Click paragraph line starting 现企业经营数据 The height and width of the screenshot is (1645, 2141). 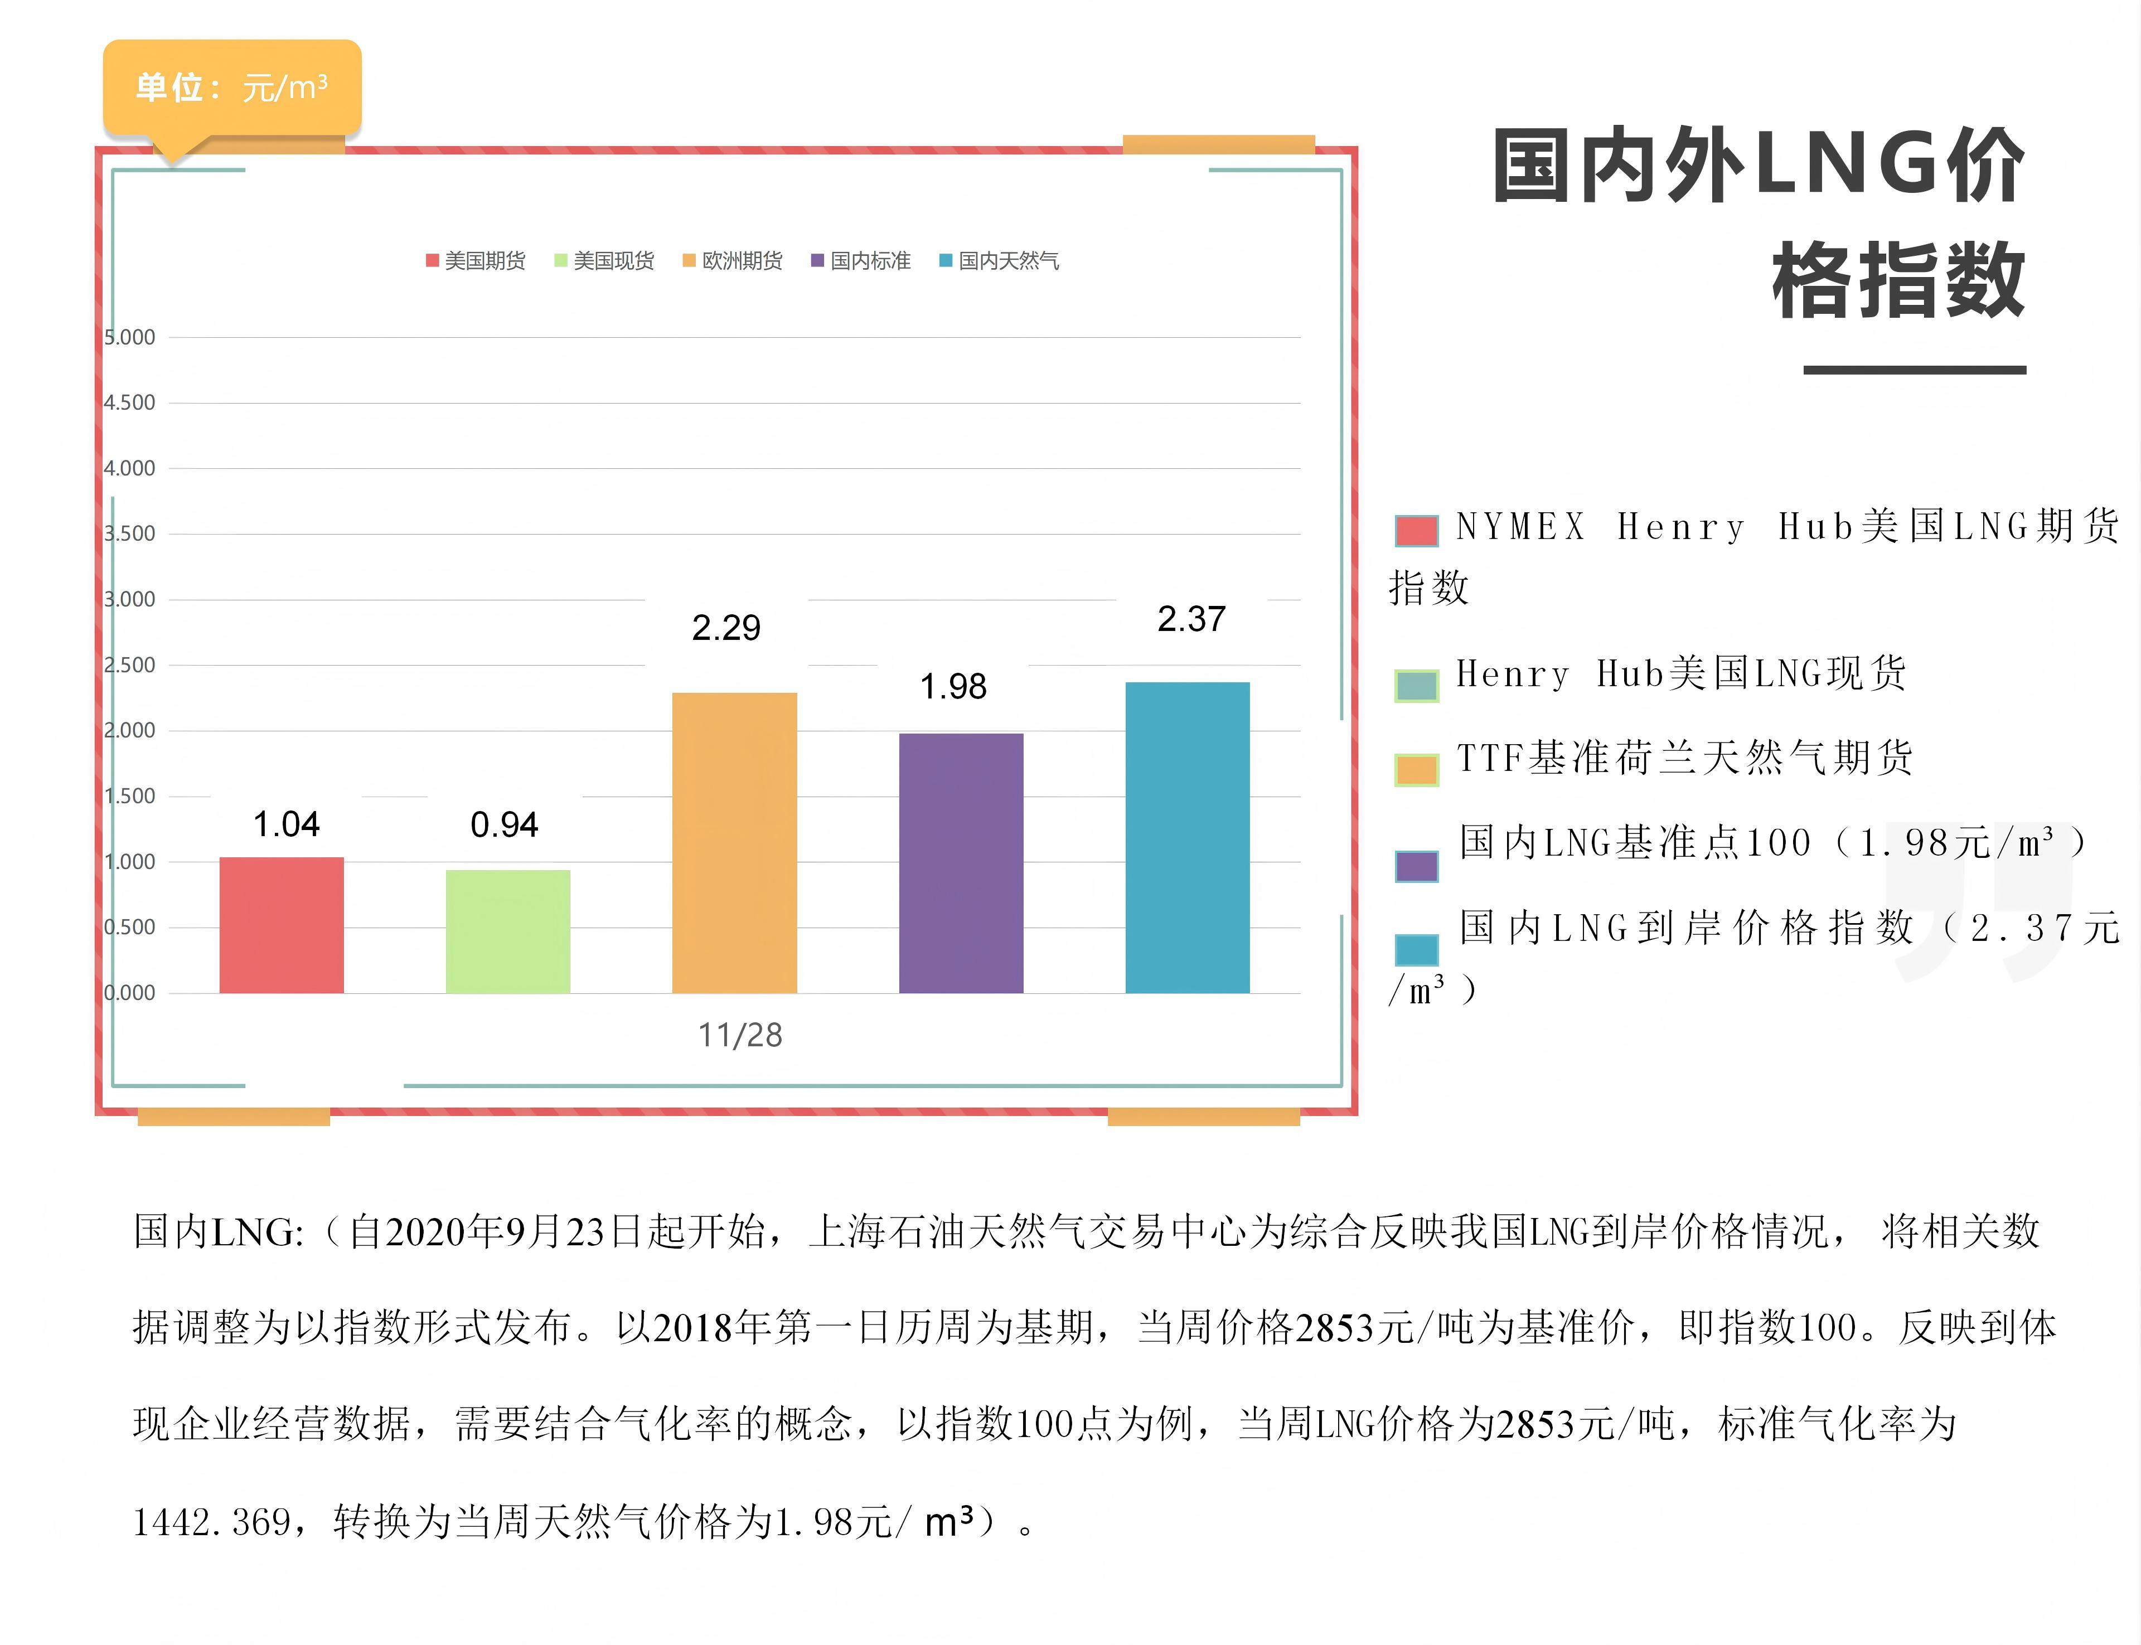(x=1045, y=1424)
